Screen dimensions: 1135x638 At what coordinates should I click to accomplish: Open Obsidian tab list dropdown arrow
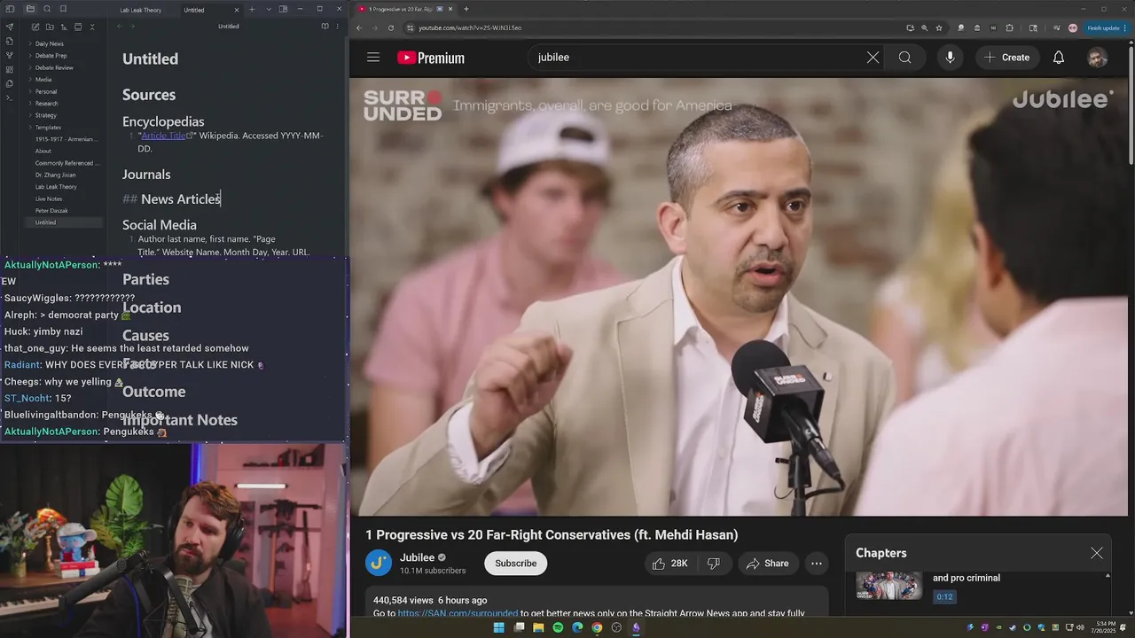pyautogui.click(x=269, y=9)
